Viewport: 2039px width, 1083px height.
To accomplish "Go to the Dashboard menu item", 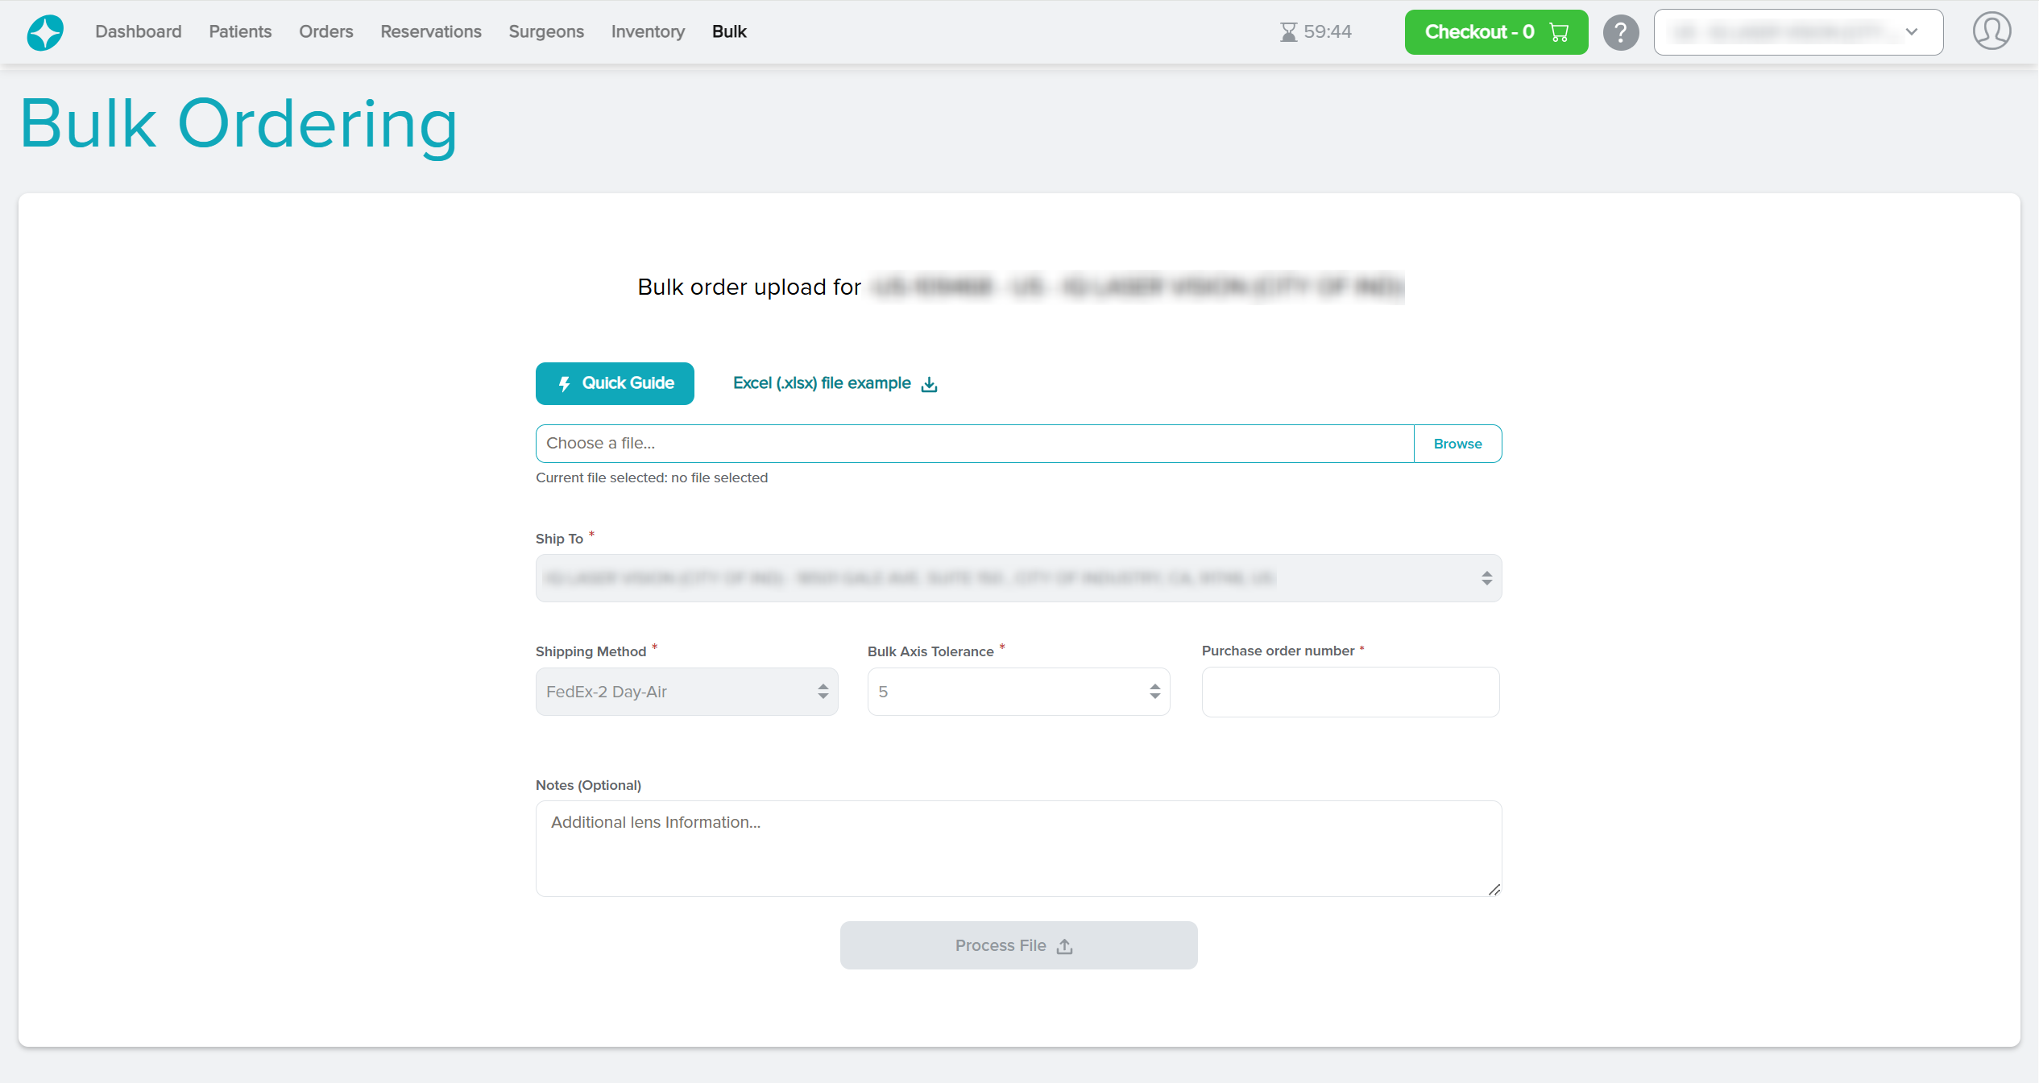I will pos(139,31).
